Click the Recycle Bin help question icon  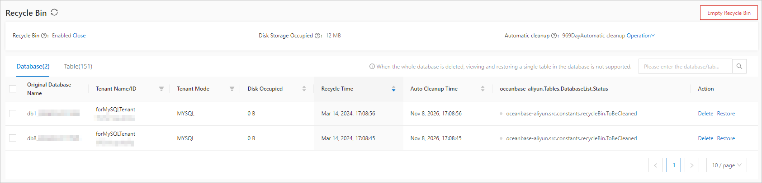44,36
